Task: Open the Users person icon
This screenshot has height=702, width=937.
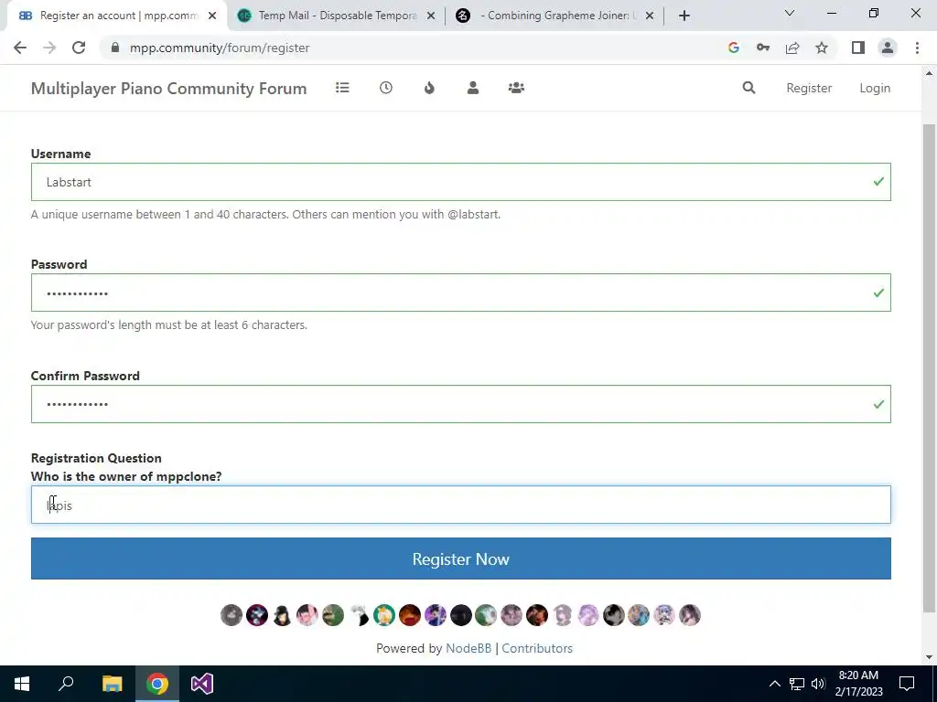Action: (473, 88)
